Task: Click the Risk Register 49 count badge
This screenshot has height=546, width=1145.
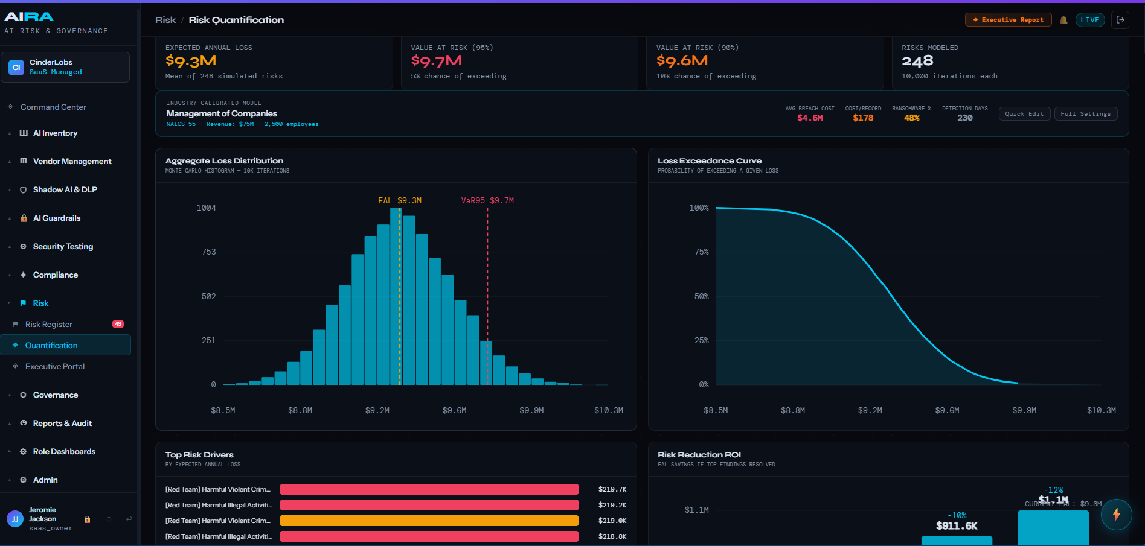Action: (x=118, y=324)
